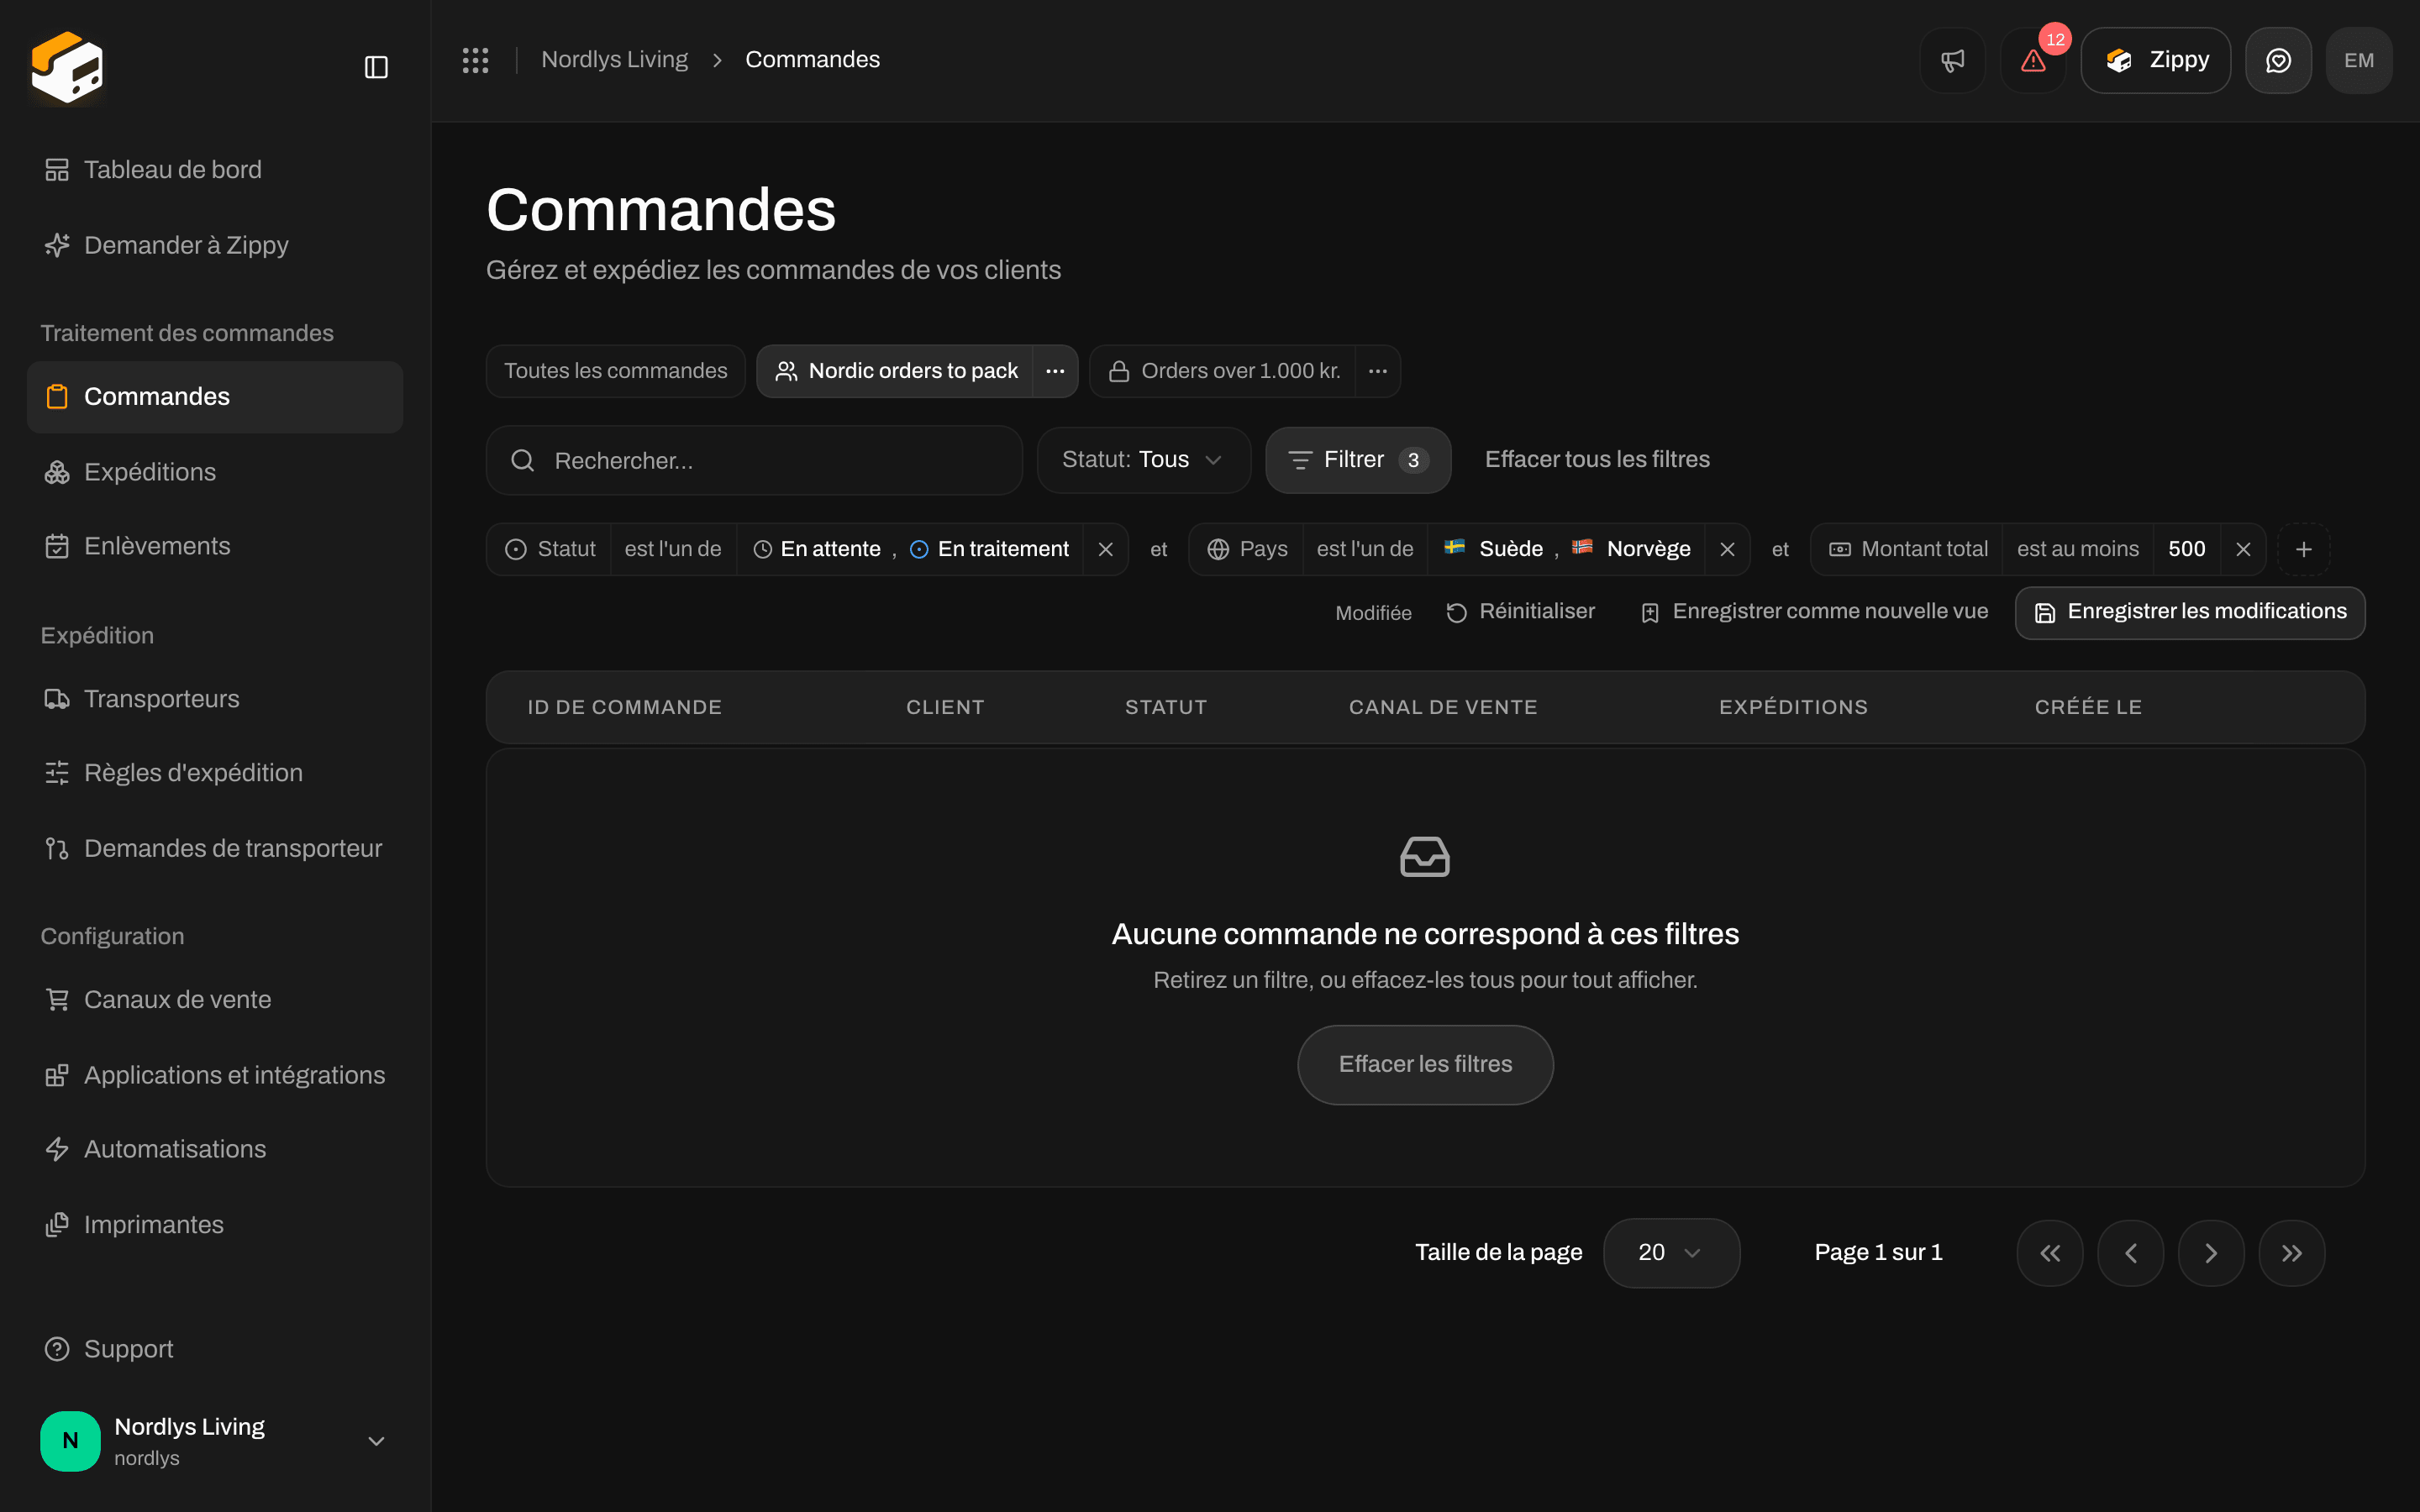Screen dimensions: 2420x1512
Task: Remove the Pays filter
Action: pyautogui.click(x=1727, y=549)
